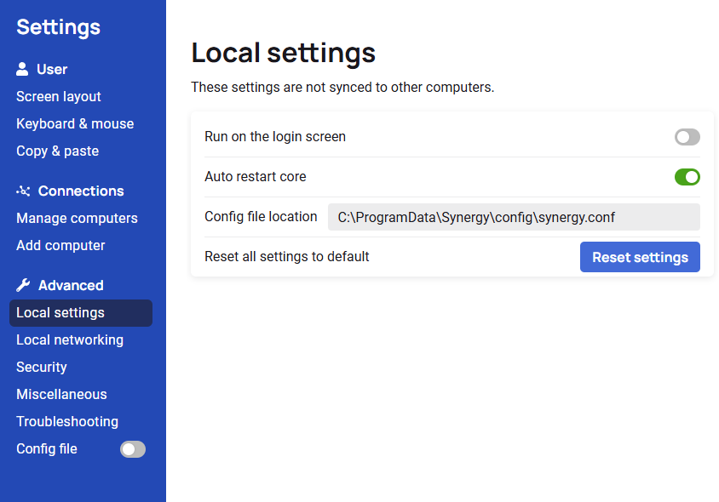Open Copy & paste settings
Viewport: 719px width, 502px height.
(57, 151)
